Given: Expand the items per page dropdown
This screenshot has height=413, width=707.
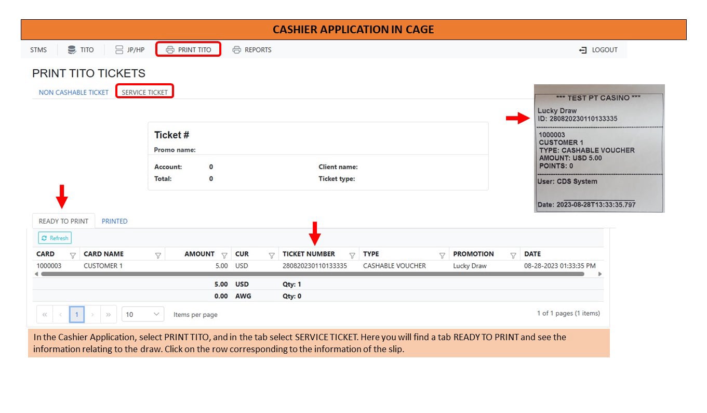Looking at the screenshot, I should 143,314.
